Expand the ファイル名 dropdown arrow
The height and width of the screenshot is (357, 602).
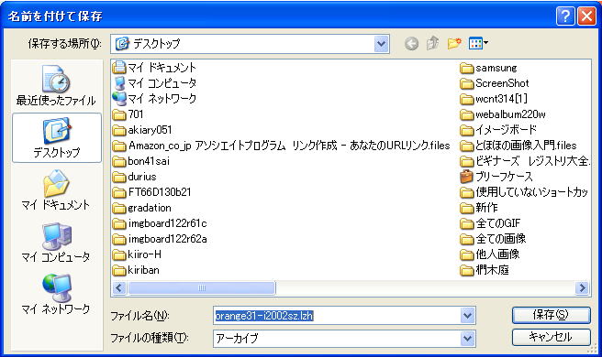(x=467, y=316)
